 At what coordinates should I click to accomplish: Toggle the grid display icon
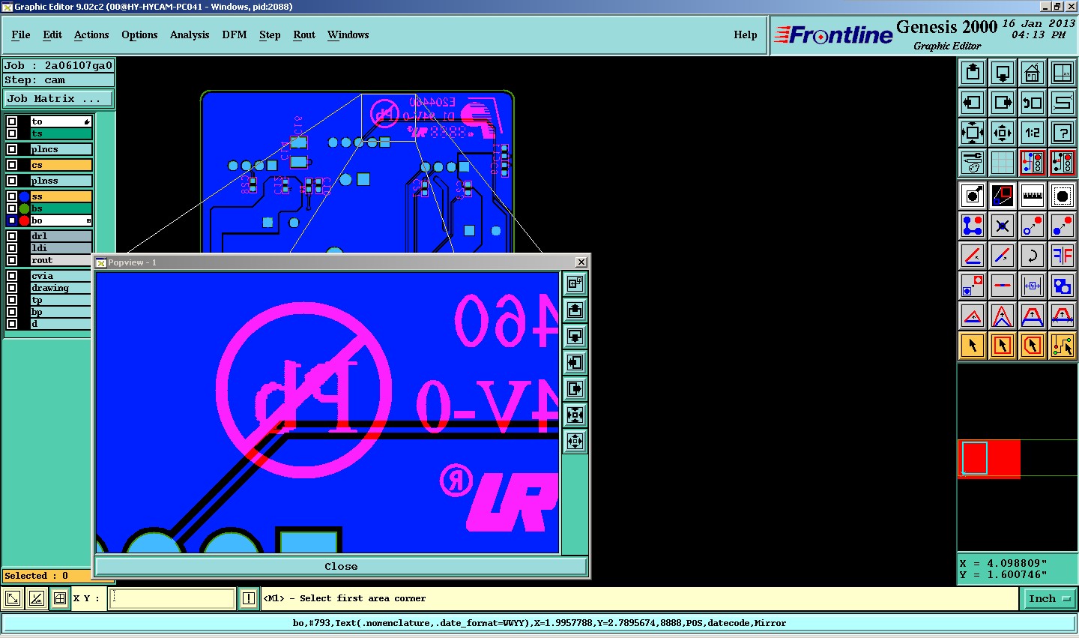point(1003,162)
